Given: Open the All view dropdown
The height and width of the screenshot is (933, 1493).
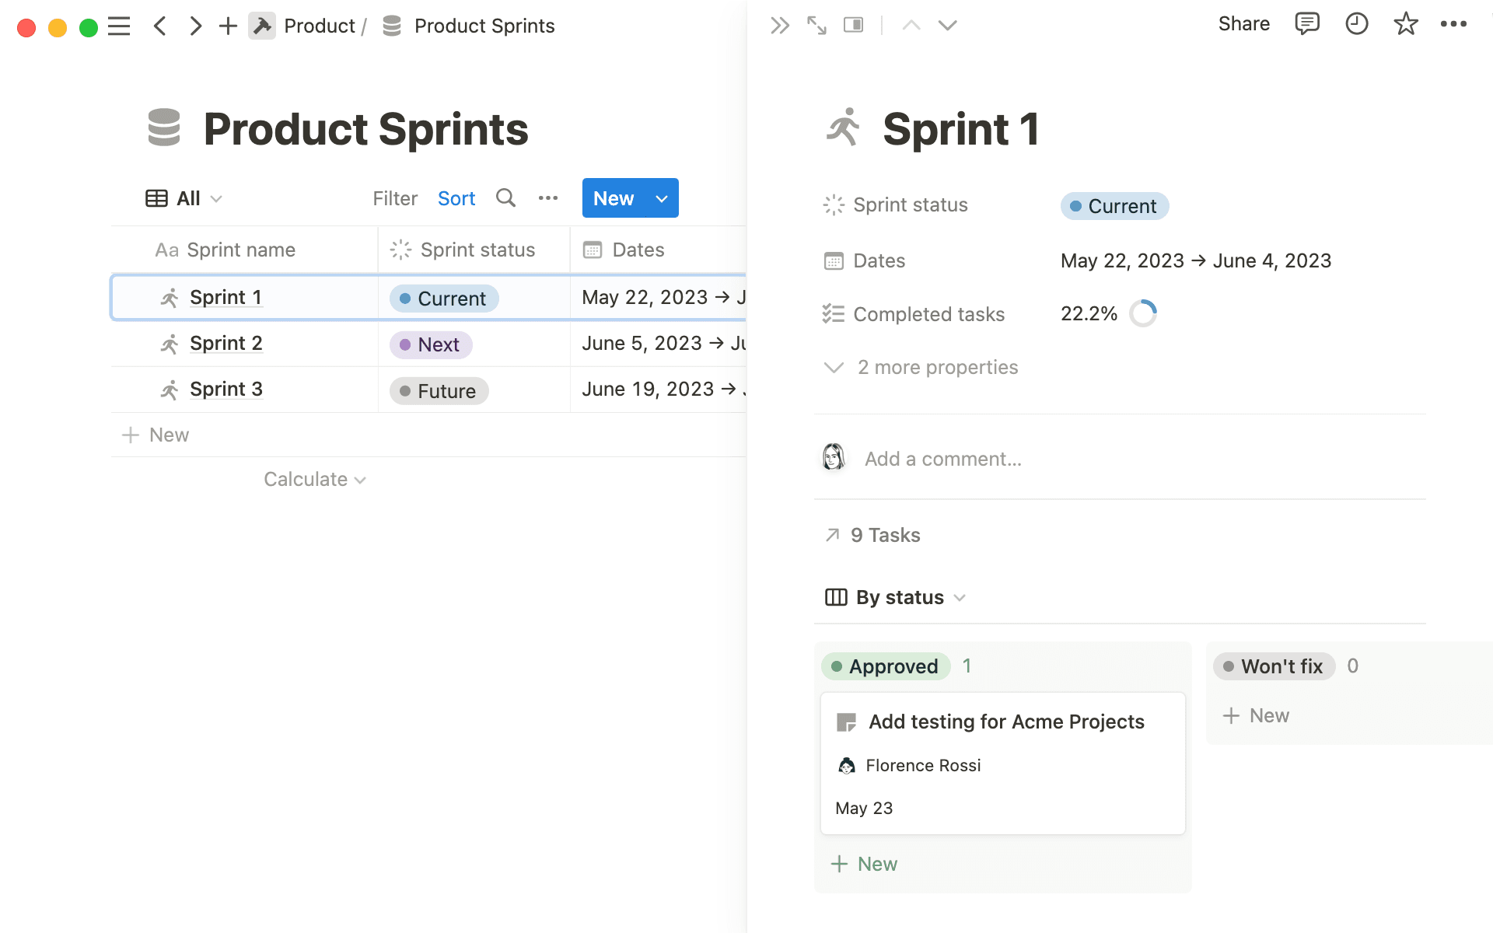Looking at the screenshot, I should (184, 198).
